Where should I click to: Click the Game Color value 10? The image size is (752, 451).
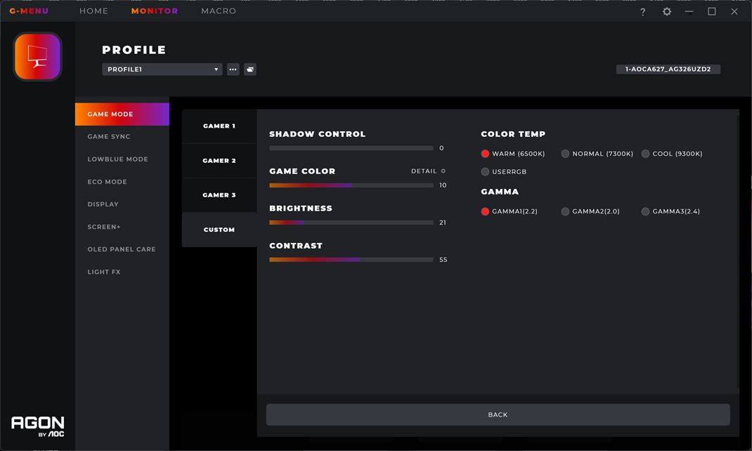(x=443, y=185)
